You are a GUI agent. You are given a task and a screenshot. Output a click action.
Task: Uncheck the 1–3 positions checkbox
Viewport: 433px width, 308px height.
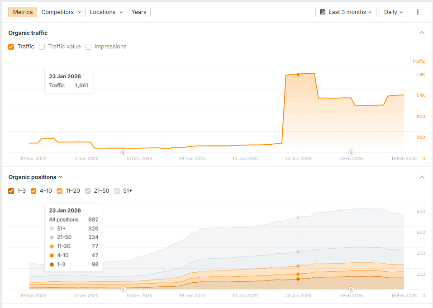coord(11,191)
